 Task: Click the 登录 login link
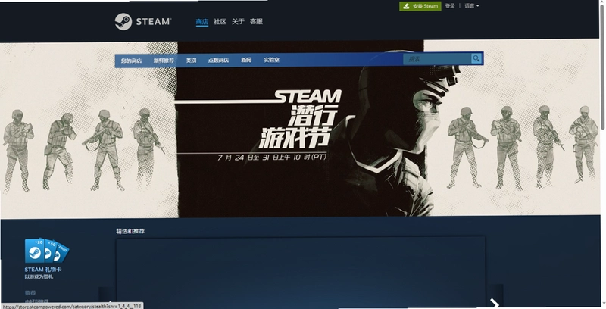click(x=450, y=6)
